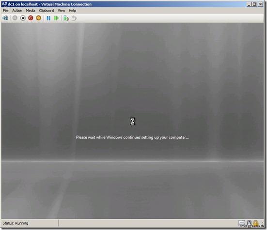
Task: Click the greyed-out Start toolbar icon
Action: [15, 18]
